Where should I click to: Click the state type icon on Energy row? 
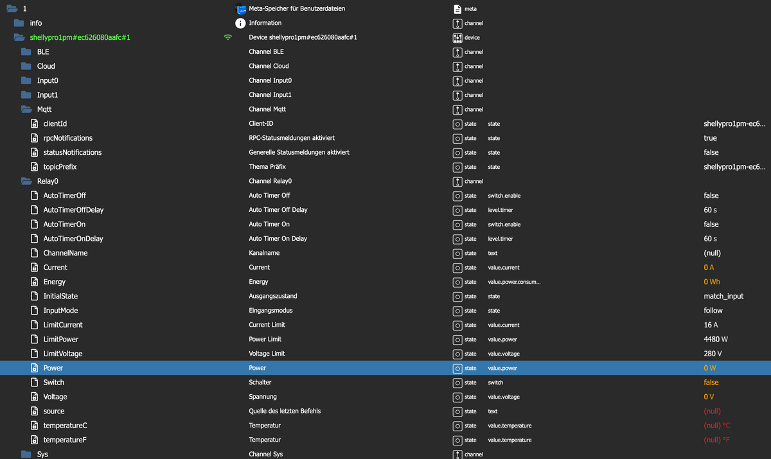click(457, 282)
